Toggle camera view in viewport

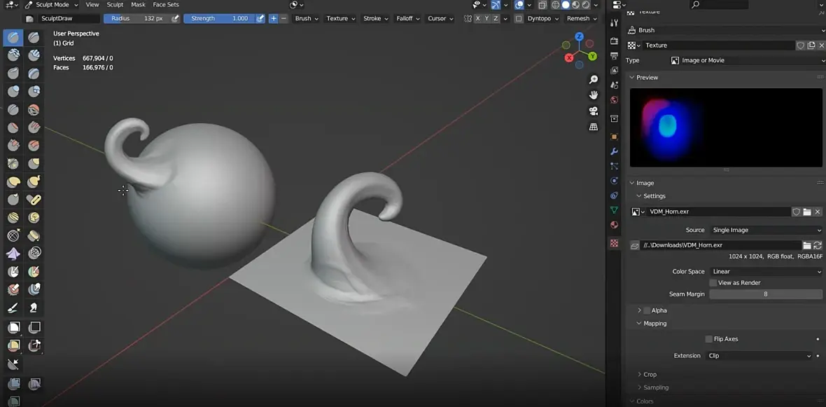tap(594, 111)
